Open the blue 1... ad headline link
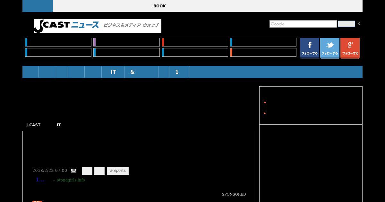This screenshot has width=385, height=202. pyautogui.click(x=40, y=180)
